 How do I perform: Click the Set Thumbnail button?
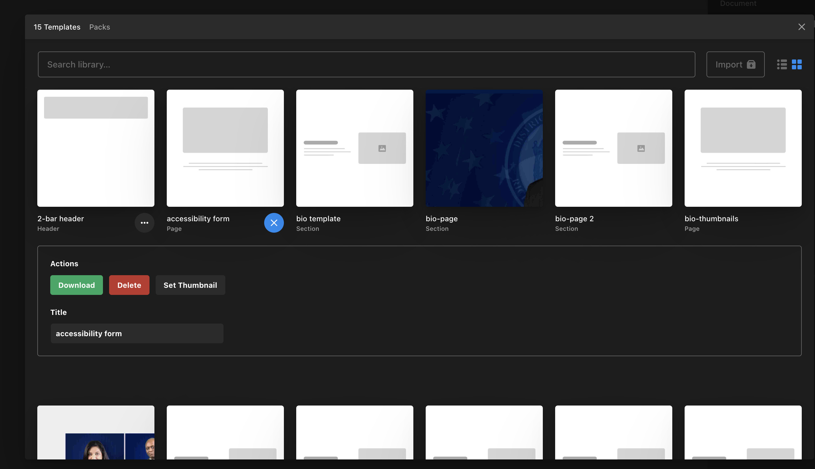(190, 285)
